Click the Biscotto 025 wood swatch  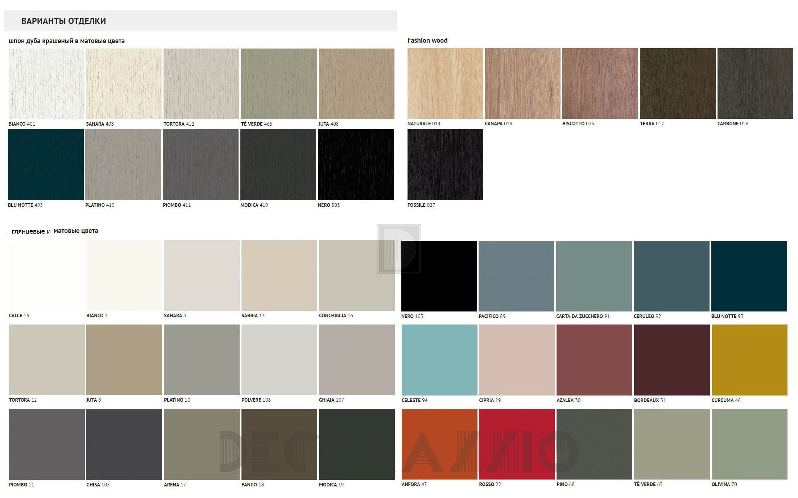click(600, 83)
